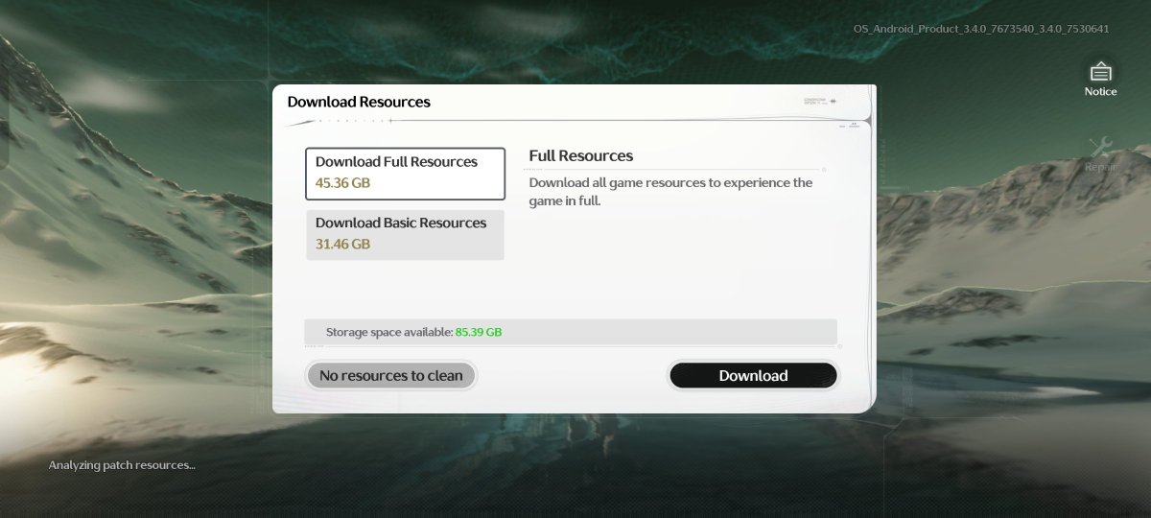Start the Download button
The image size is (1151, 518).
tap(753, 376)
